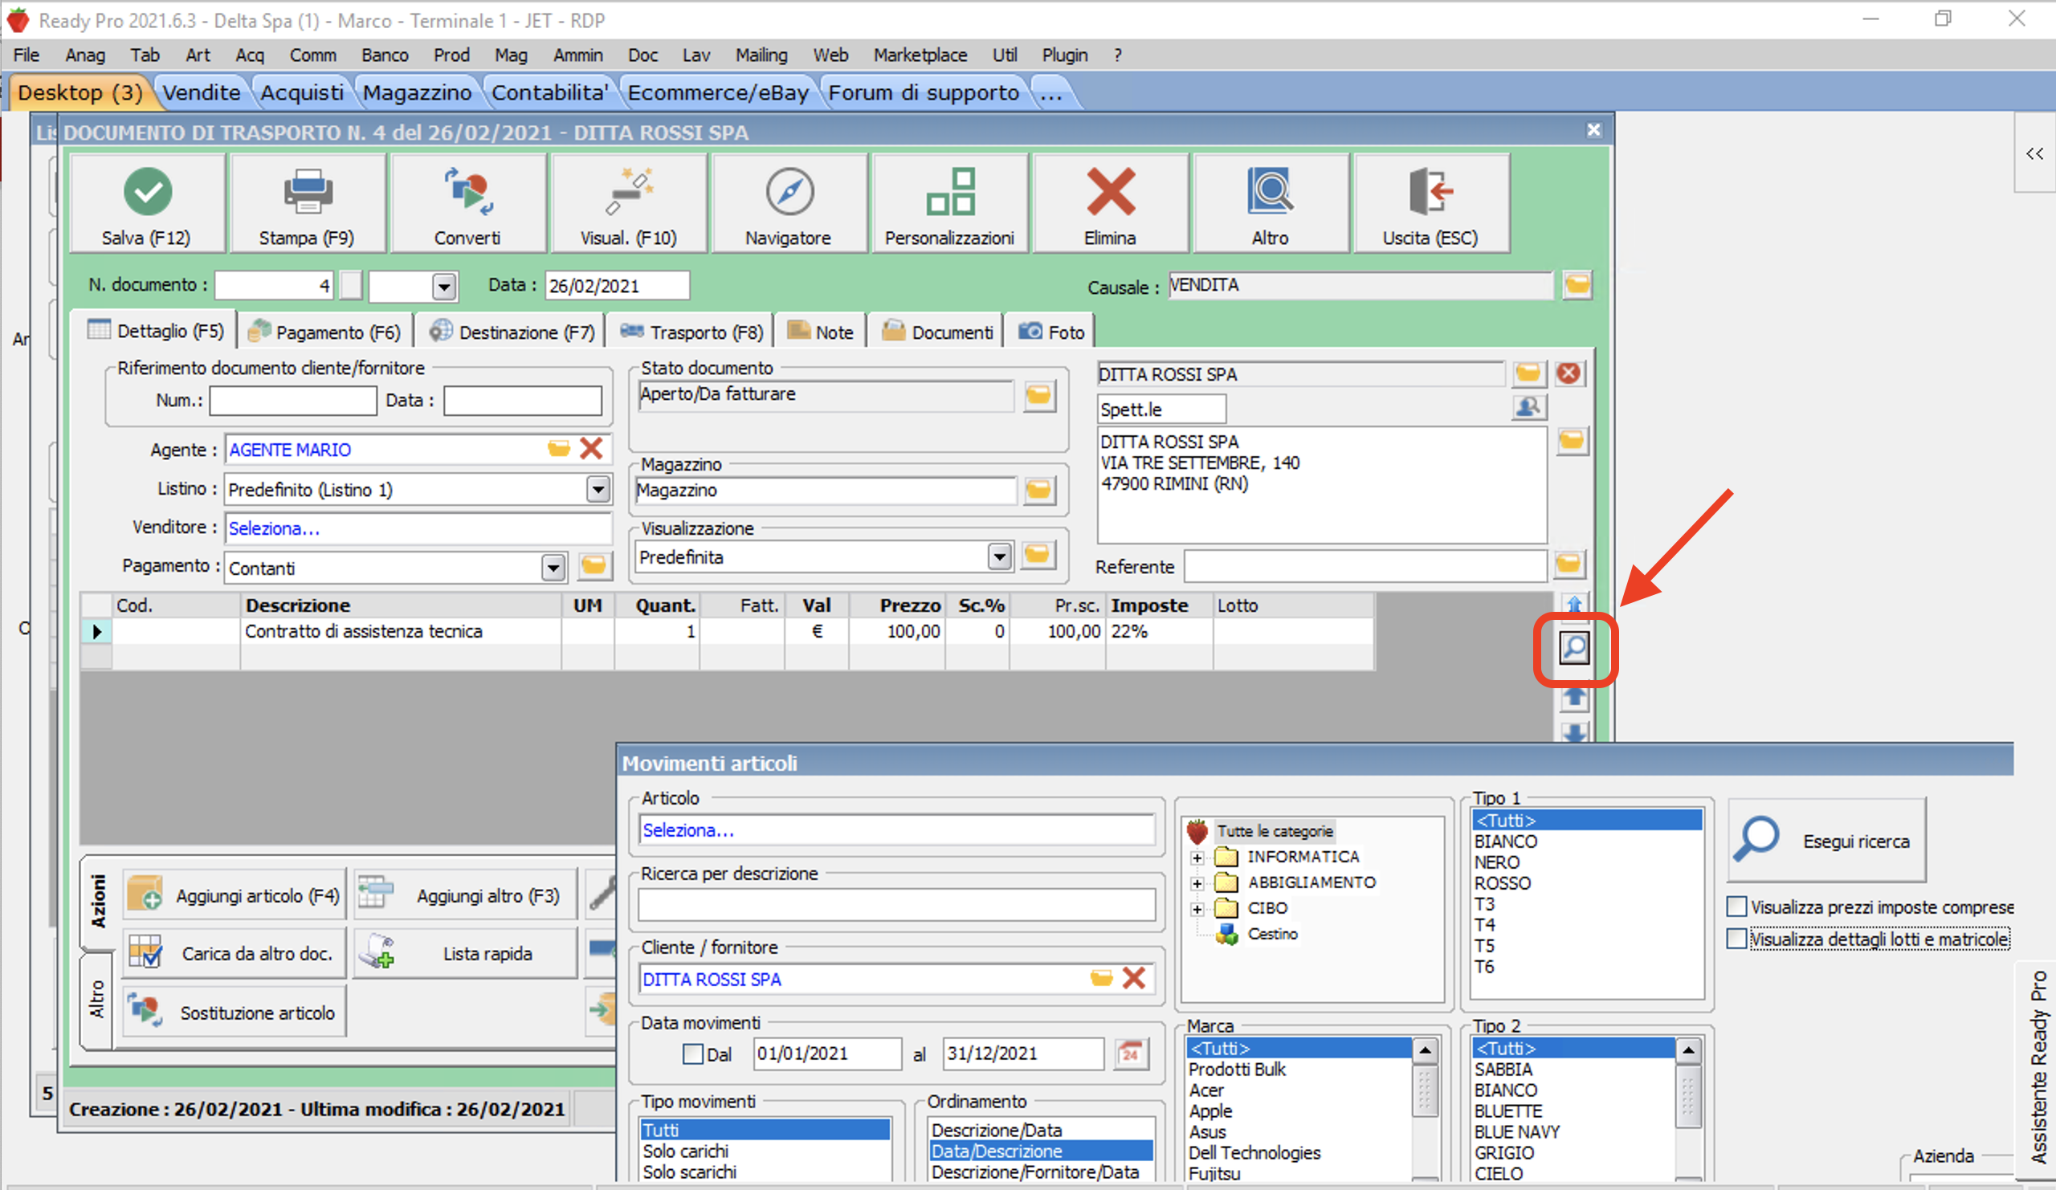Expand the INFORMATICA category
This screenshot has width=2056, height=1190.
pos(1197,858)
